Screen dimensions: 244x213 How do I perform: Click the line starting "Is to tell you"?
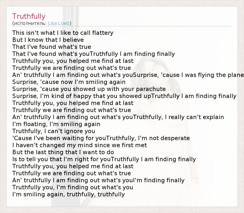104,159
